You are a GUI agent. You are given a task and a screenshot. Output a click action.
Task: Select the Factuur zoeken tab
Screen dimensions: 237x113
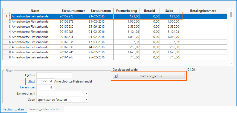14,109
